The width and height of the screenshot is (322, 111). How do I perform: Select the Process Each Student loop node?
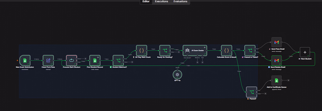[71, 60]
